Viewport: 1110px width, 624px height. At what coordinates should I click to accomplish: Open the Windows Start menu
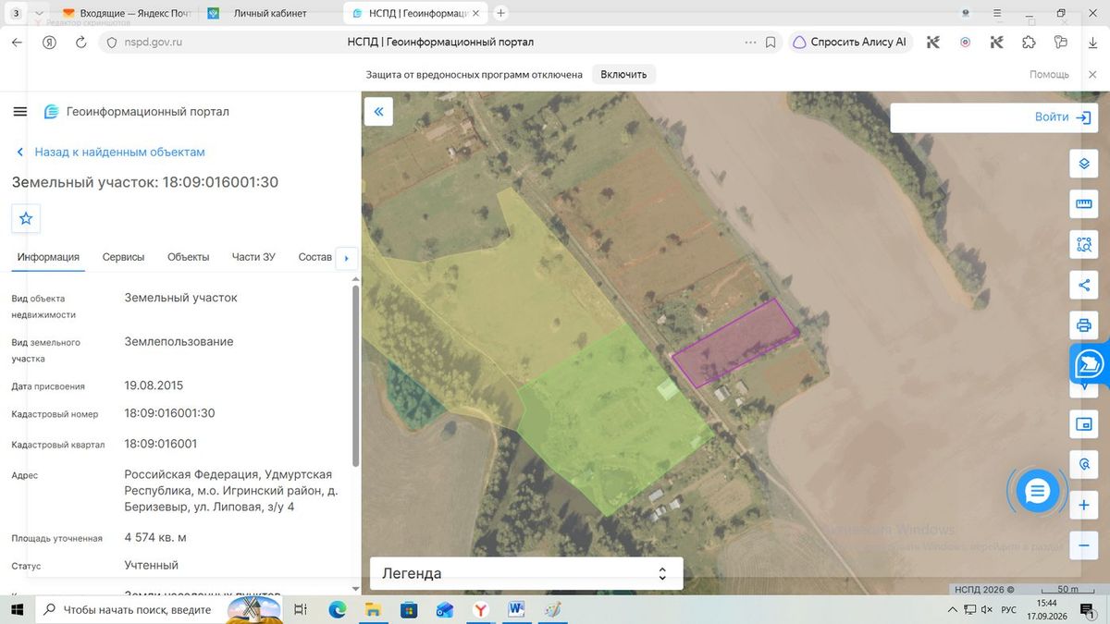(17, 610)
